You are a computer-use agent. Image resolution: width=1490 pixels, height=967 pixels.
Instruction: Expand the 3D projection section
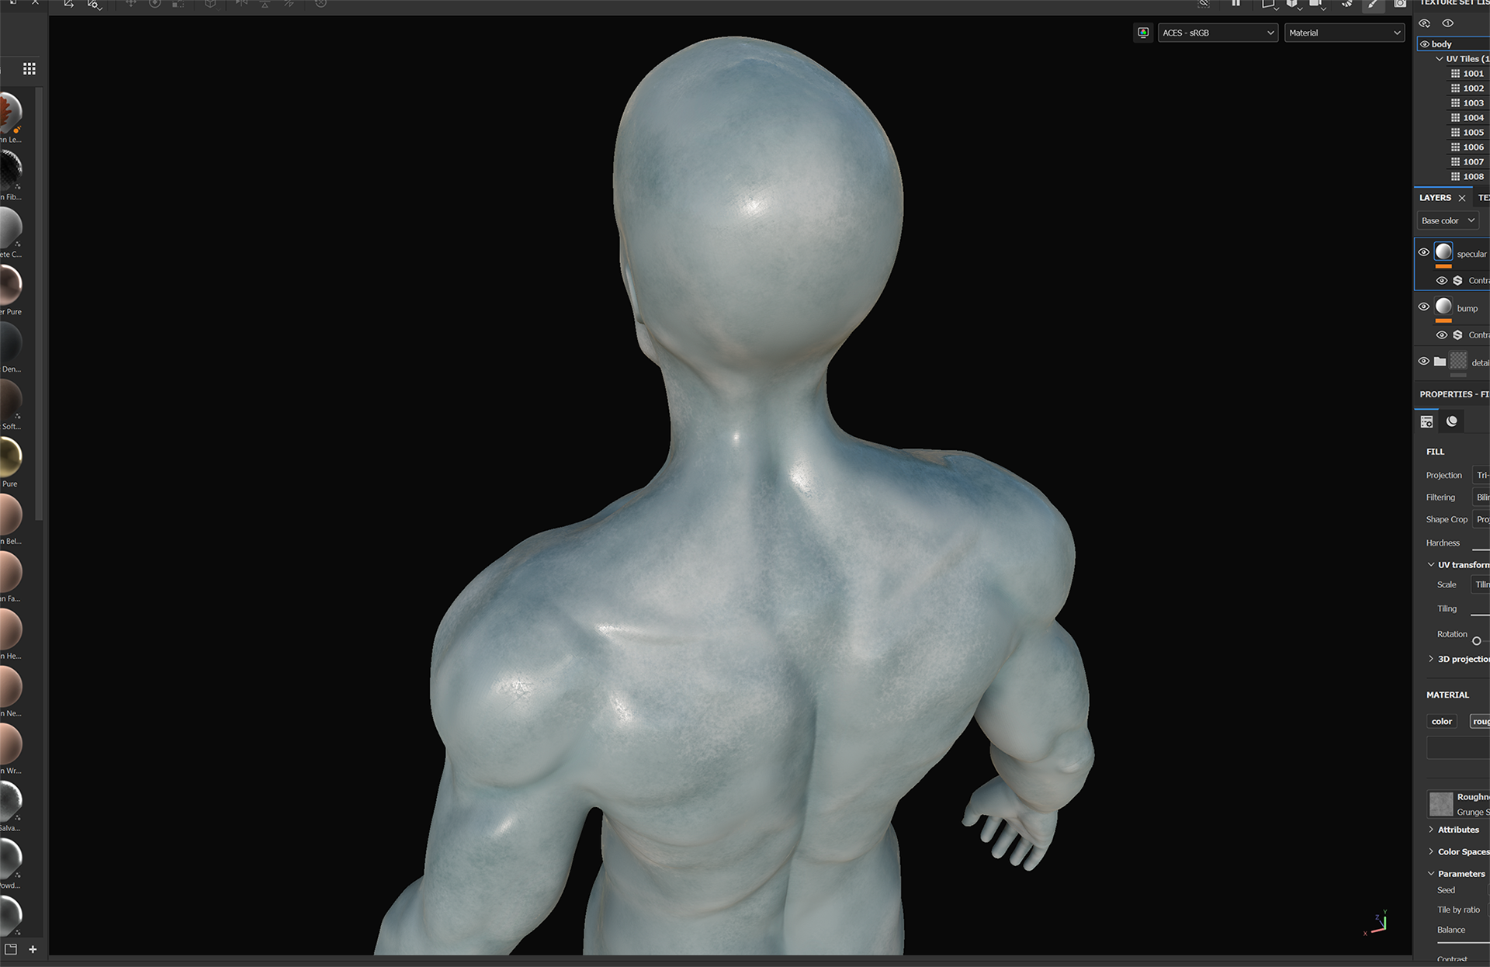[x=1431, y=659]
